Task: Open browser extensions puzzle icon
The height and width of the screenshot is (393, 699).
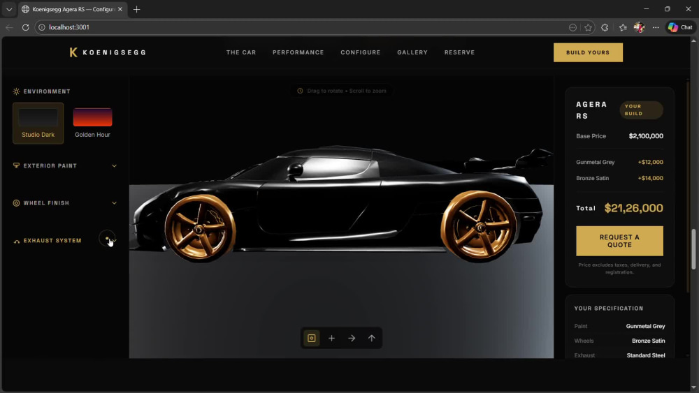Action: point(605,27)
